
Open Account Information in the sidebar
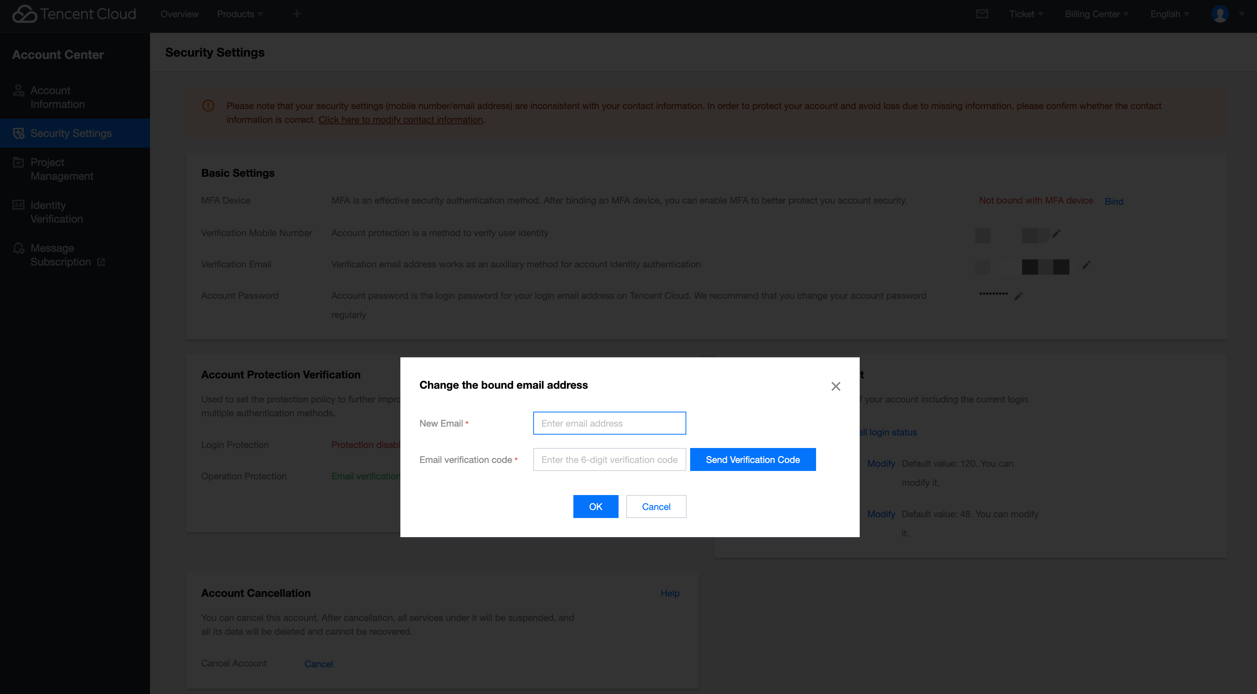point(75,97)
